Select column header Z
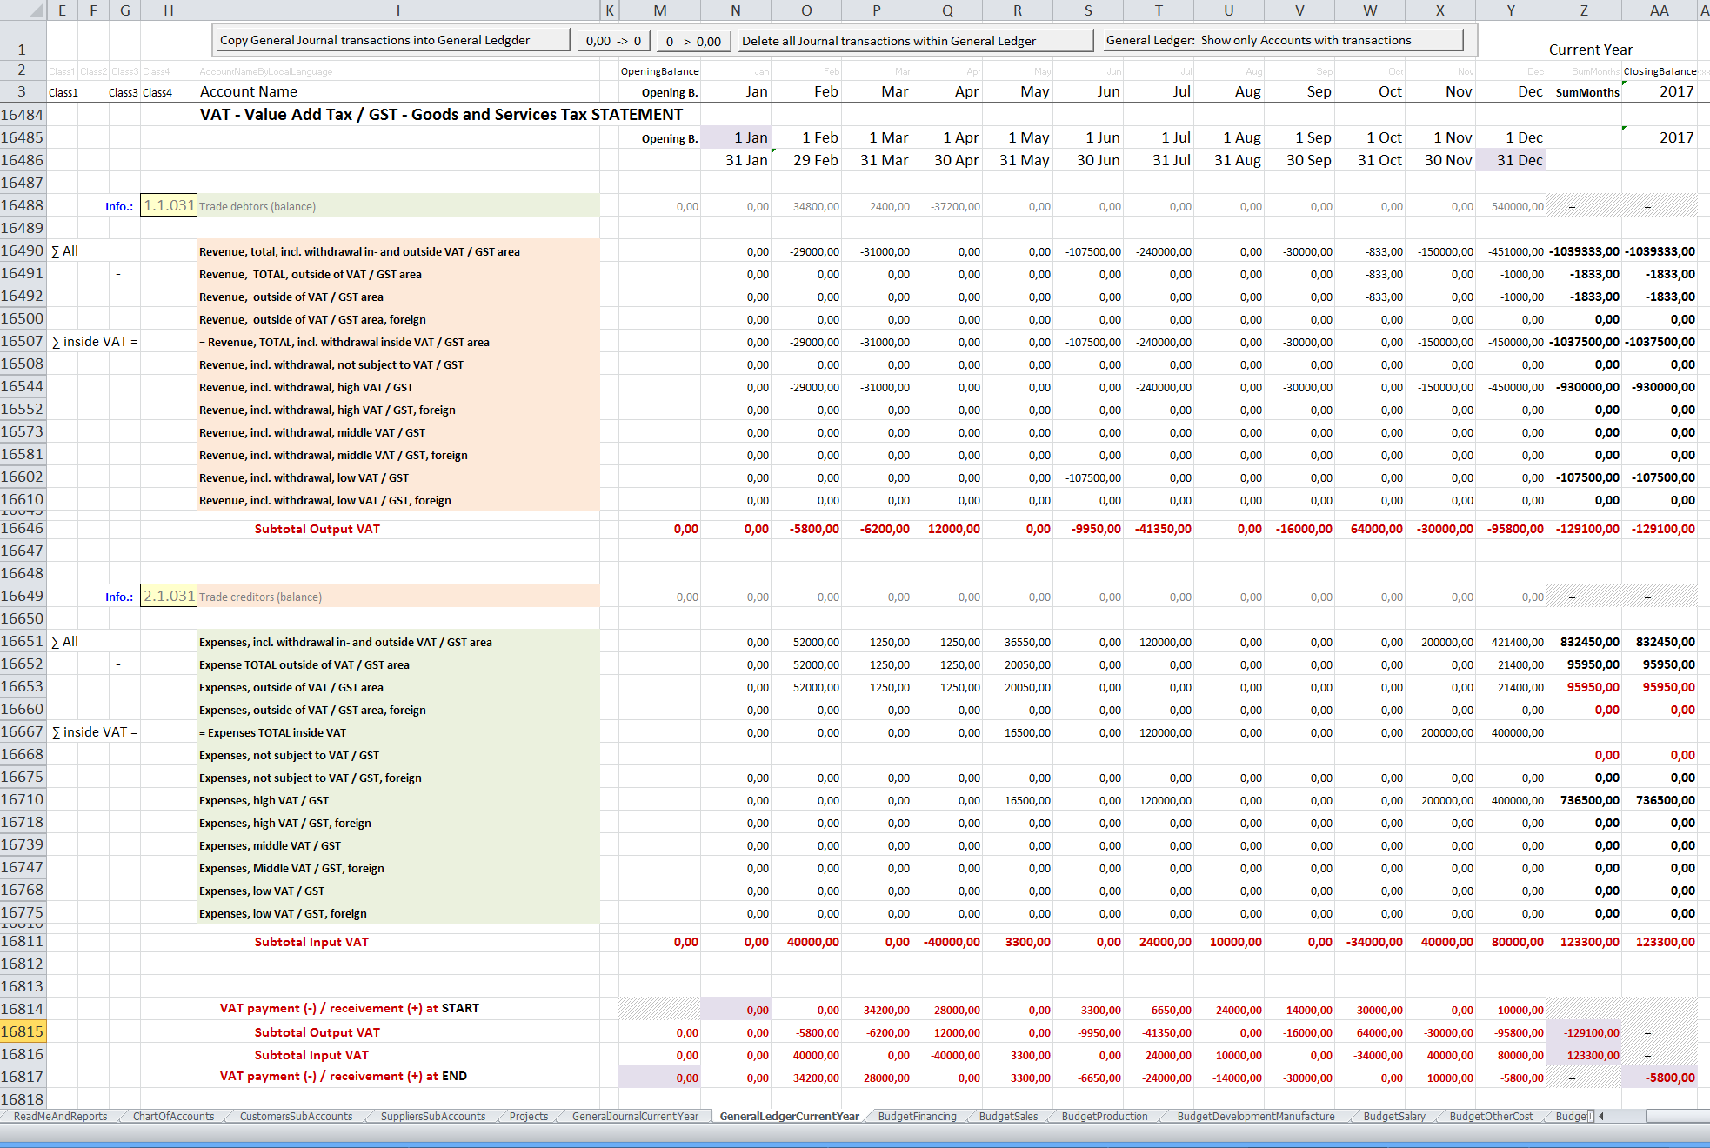Viewport: 1710px width, 1148px height. 1583,10
